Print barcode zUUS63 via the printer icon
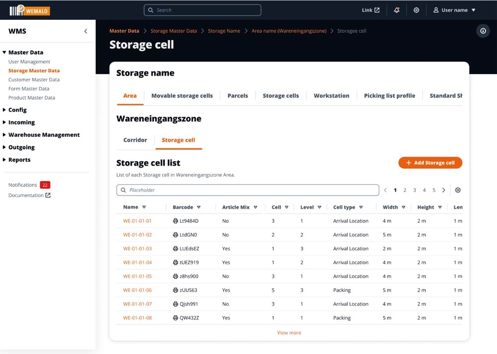 [x=175, y=290]
